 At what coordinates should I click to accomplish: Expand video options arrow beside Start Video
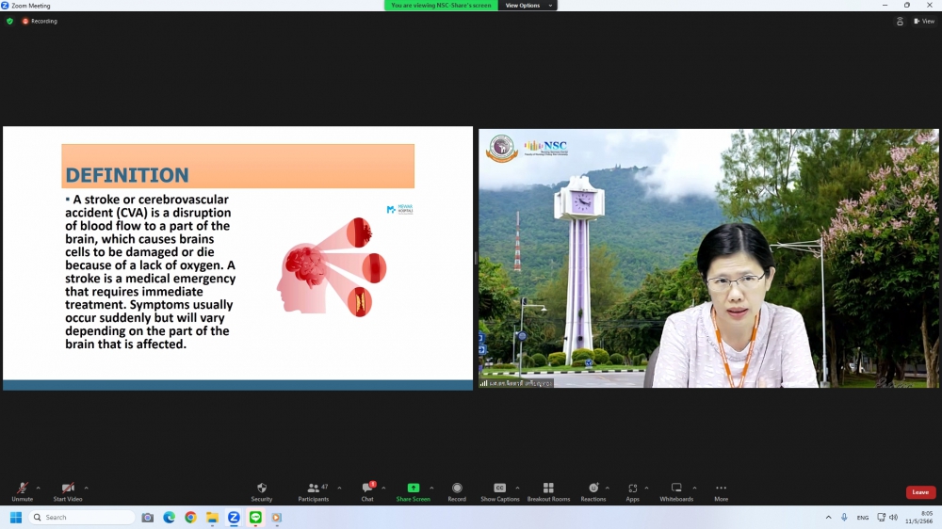87,488
